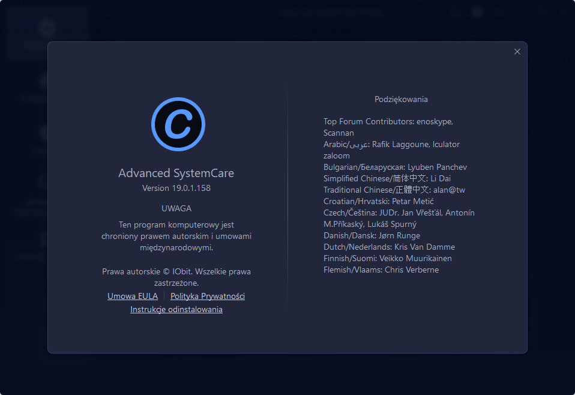Click the Dutch Kris Van Damme credit
575x395 pixels.
tap(389, 247)
